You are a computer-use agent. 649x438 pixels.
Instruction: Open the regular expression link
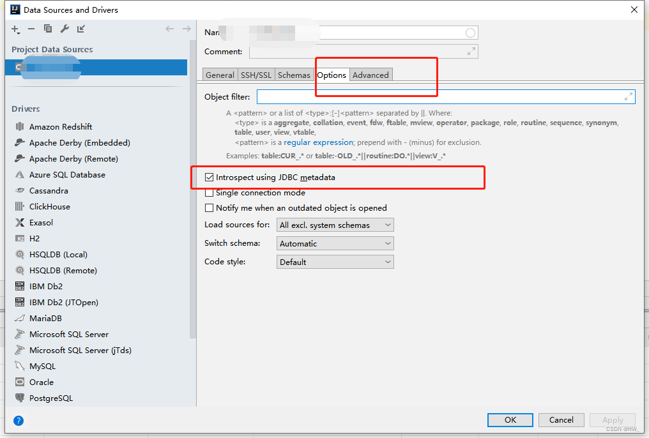pyautogui.click(x=318, y=142)
